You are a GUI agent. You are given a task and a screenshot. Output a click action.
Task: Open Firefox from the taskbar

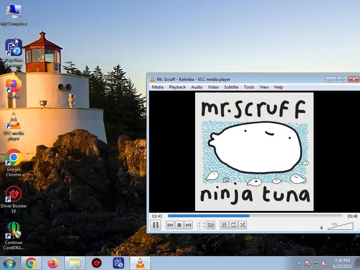[53, 263]
